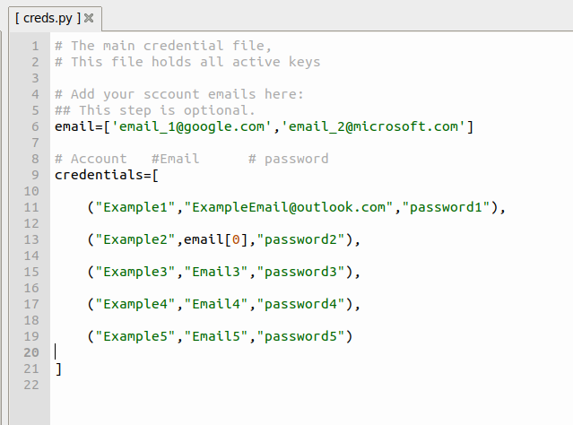Viewport: 573px width, 425px height.
Task: Place cursor in 'email_2@microsoft.com' string
Action: (373, 126)
